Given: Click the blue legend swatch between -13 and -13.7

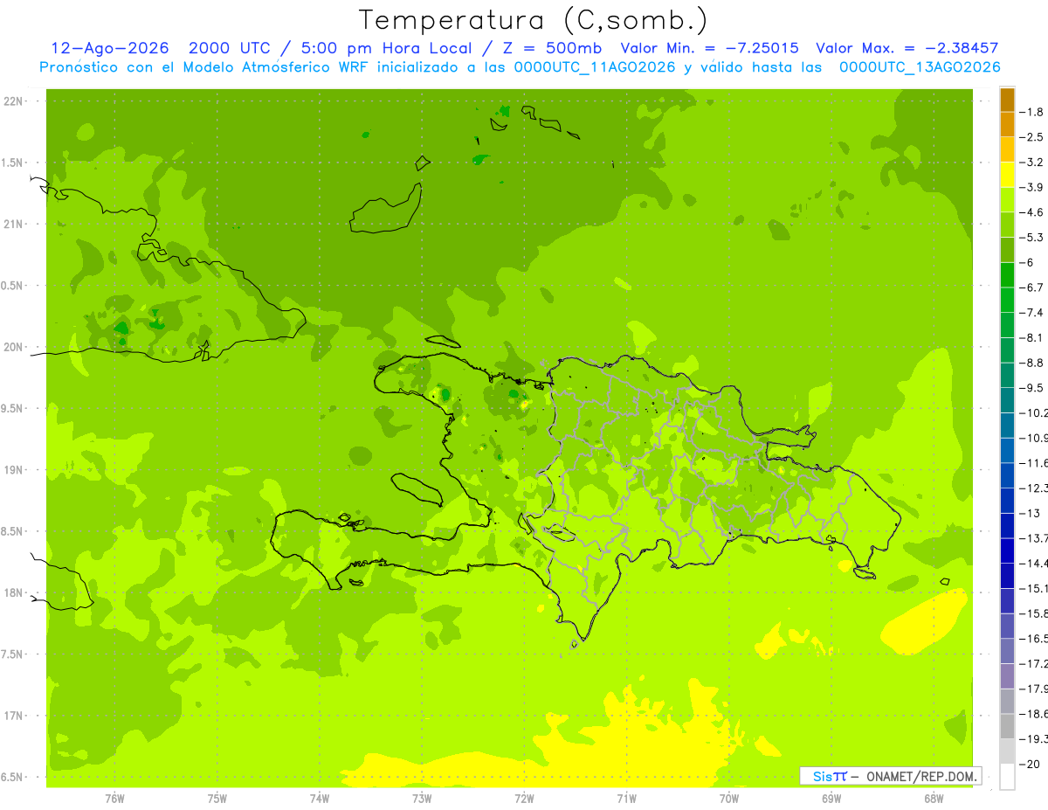Looking at the screenshot, I should (1007, 525).
